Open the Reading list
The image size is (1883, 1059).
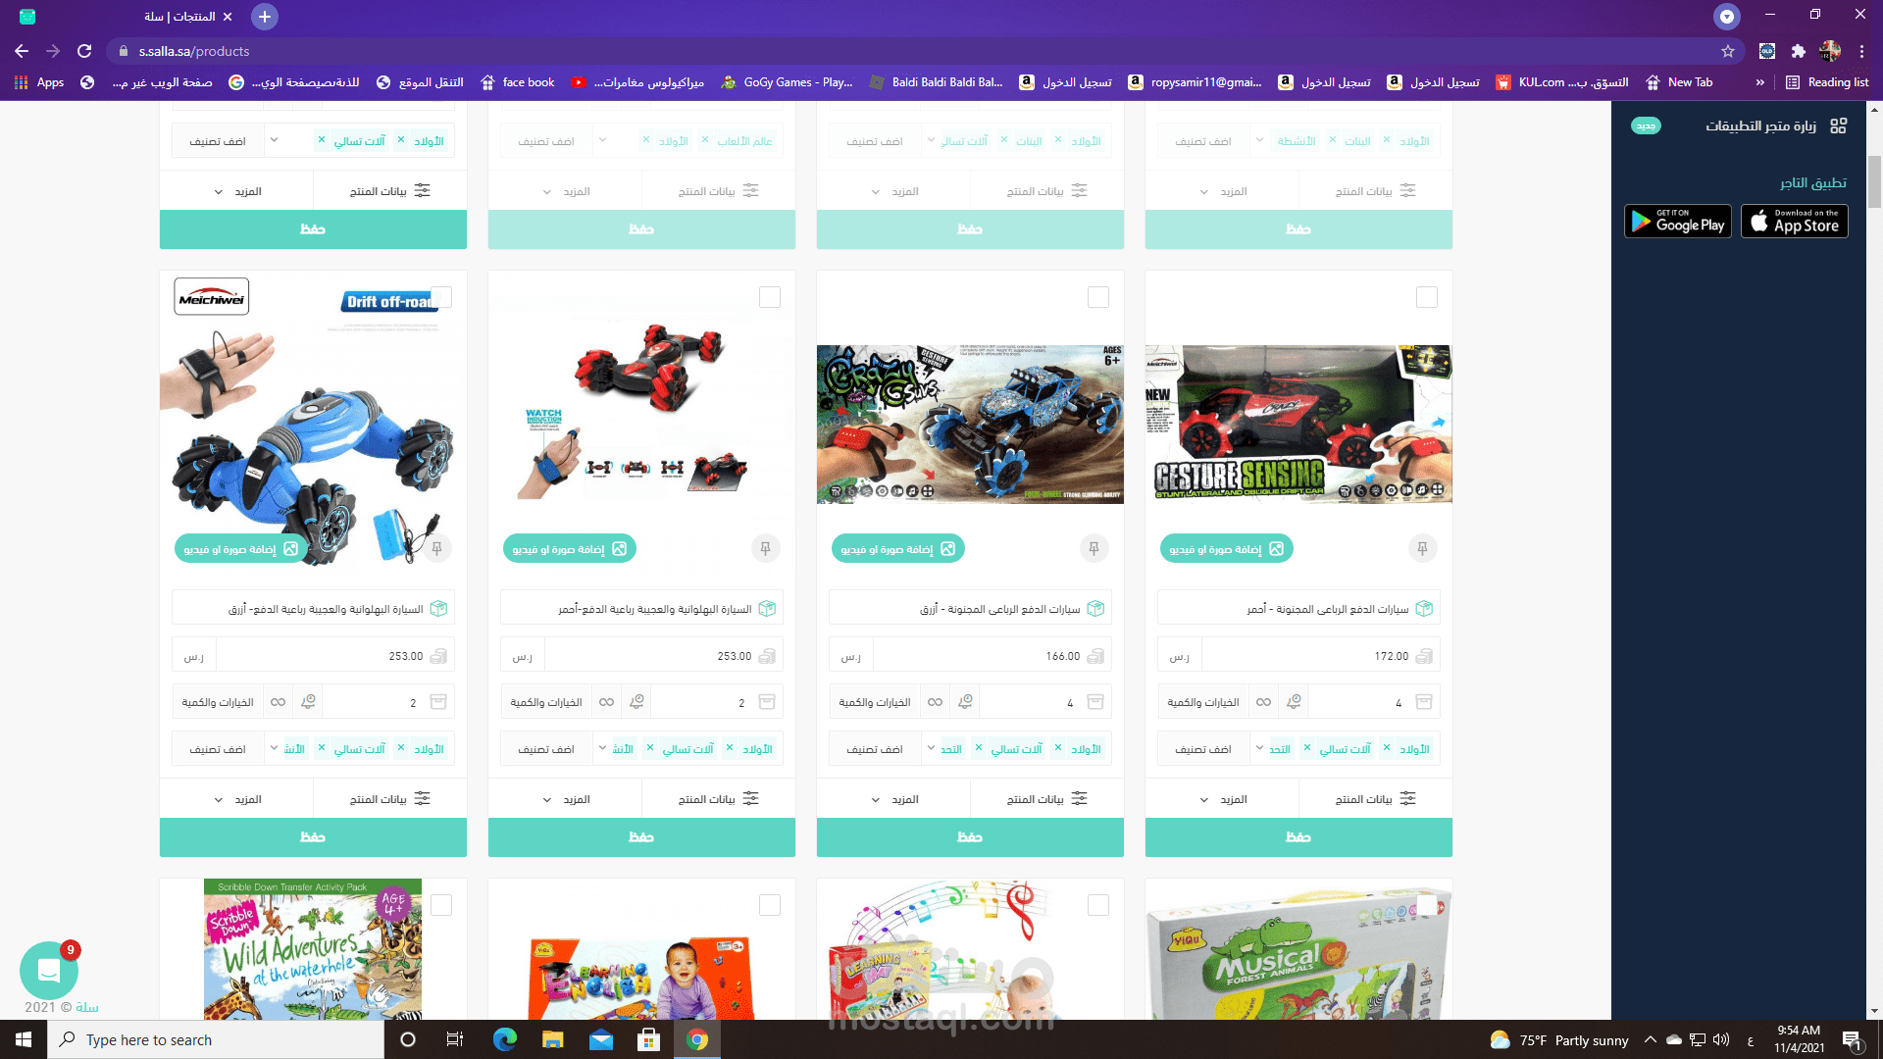pyautogui.click(x=1827, y=82)
